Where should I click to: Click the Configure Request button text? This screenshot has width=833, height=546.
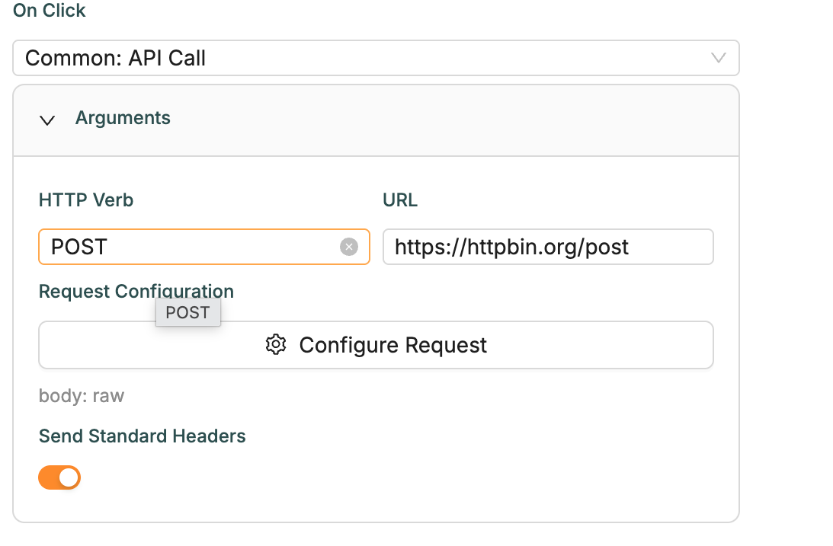[x=392, y=345]
